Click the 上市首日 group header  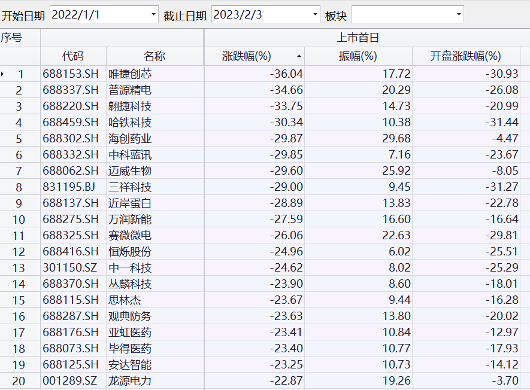click(367, 37)
